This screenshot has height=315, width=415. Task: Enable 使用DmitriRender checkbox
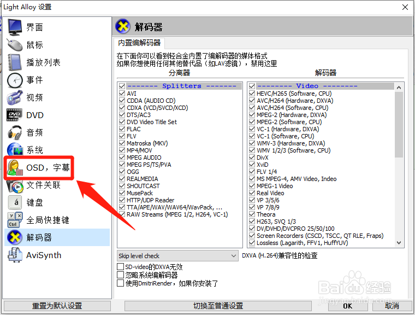pos(121,283)
